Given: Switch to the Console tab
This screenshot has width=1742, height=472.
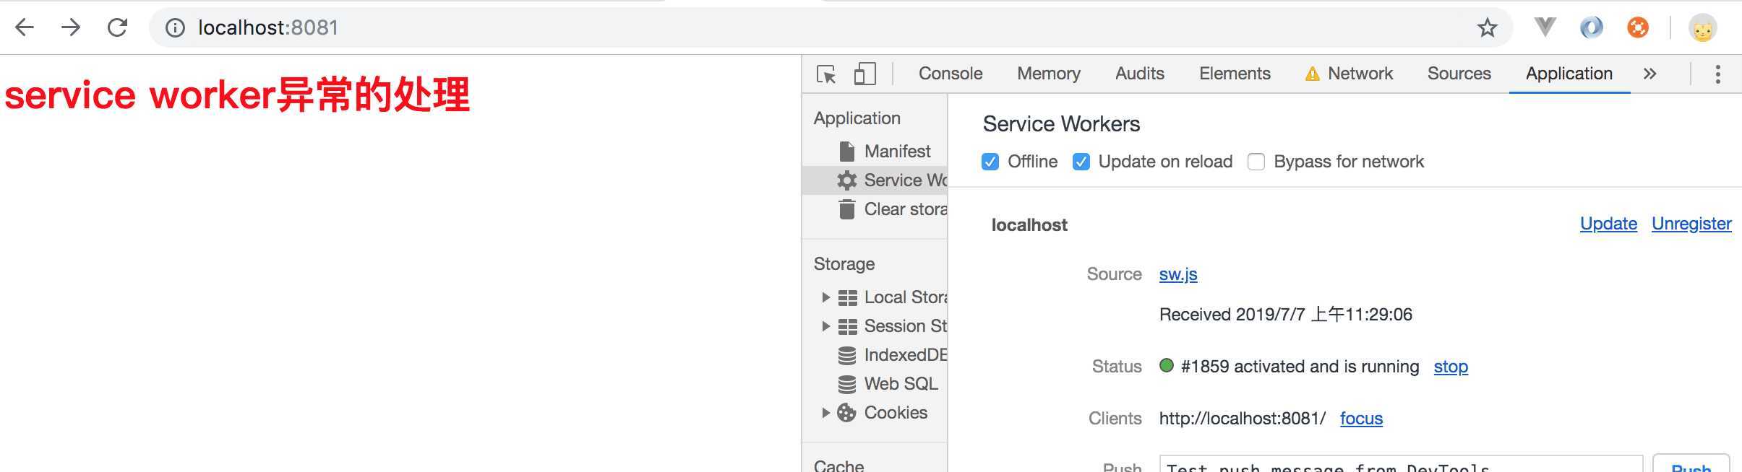Looking at the screenshot, I should [x=951, y=74].
